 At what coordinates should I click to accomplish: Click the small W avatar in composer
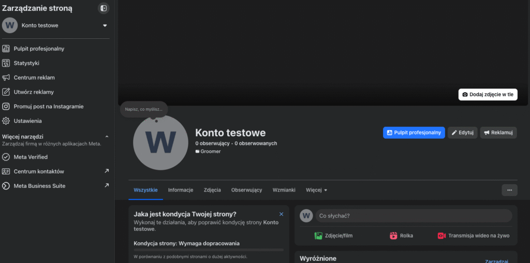point(306,216)
